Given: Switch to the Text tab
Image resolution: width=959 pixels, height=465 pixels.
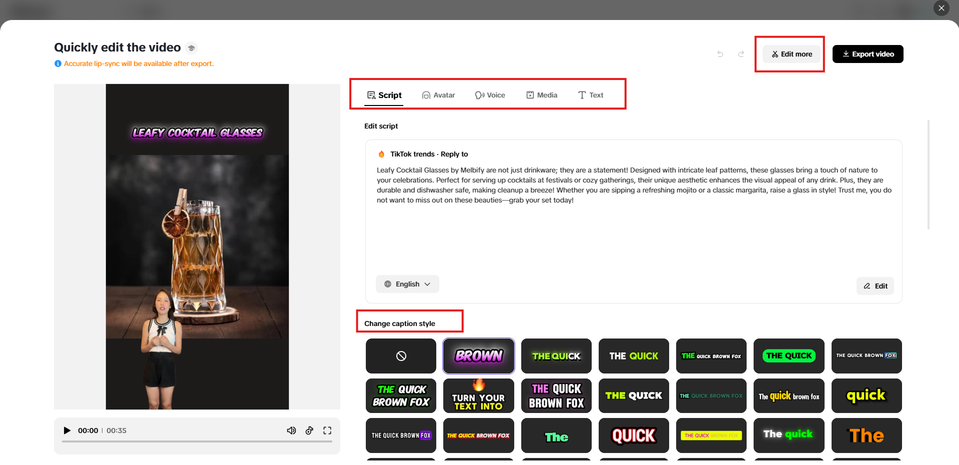Looking at the screenshot, I should [x=591, y=95].
